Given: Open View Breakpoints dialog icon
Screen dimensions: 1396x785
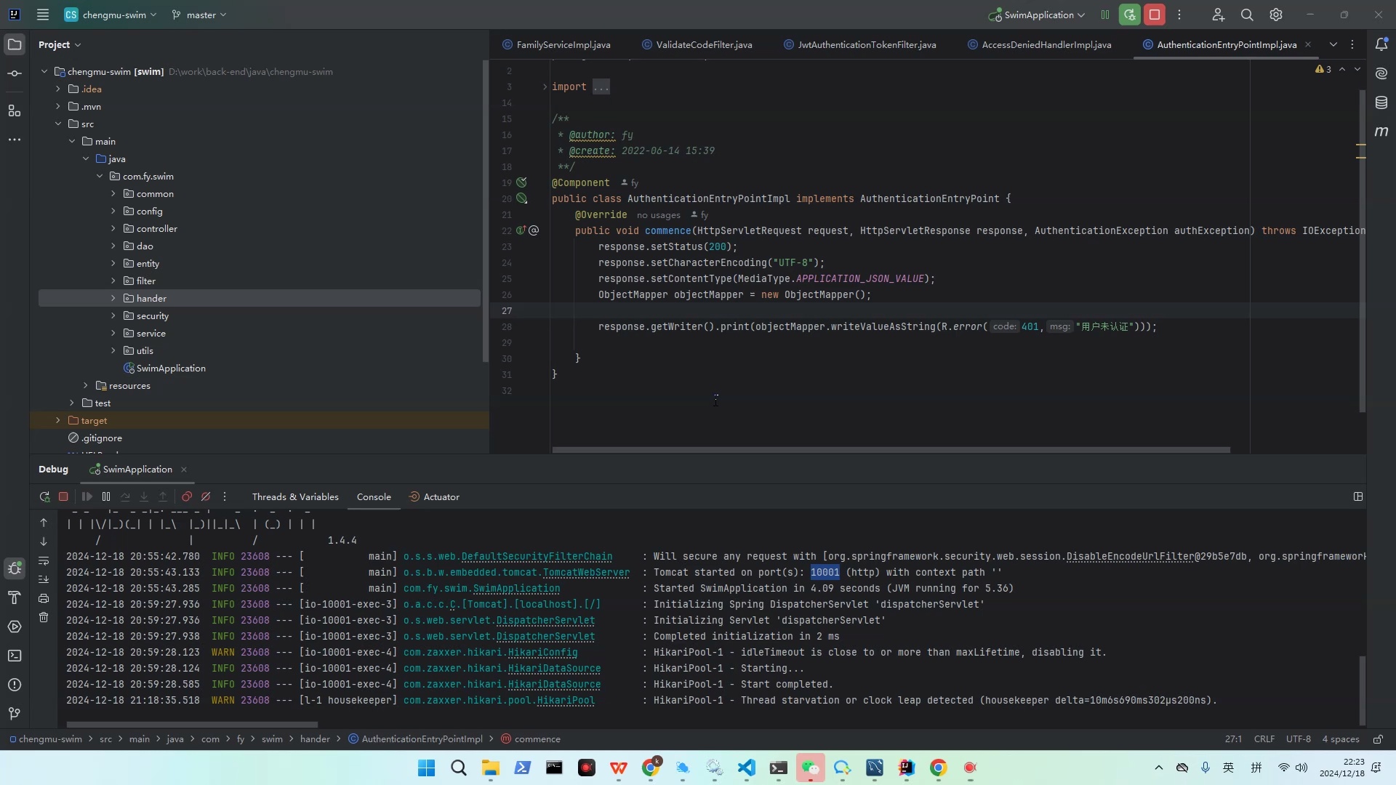Looking at the screenshot, I should point(187,497).
